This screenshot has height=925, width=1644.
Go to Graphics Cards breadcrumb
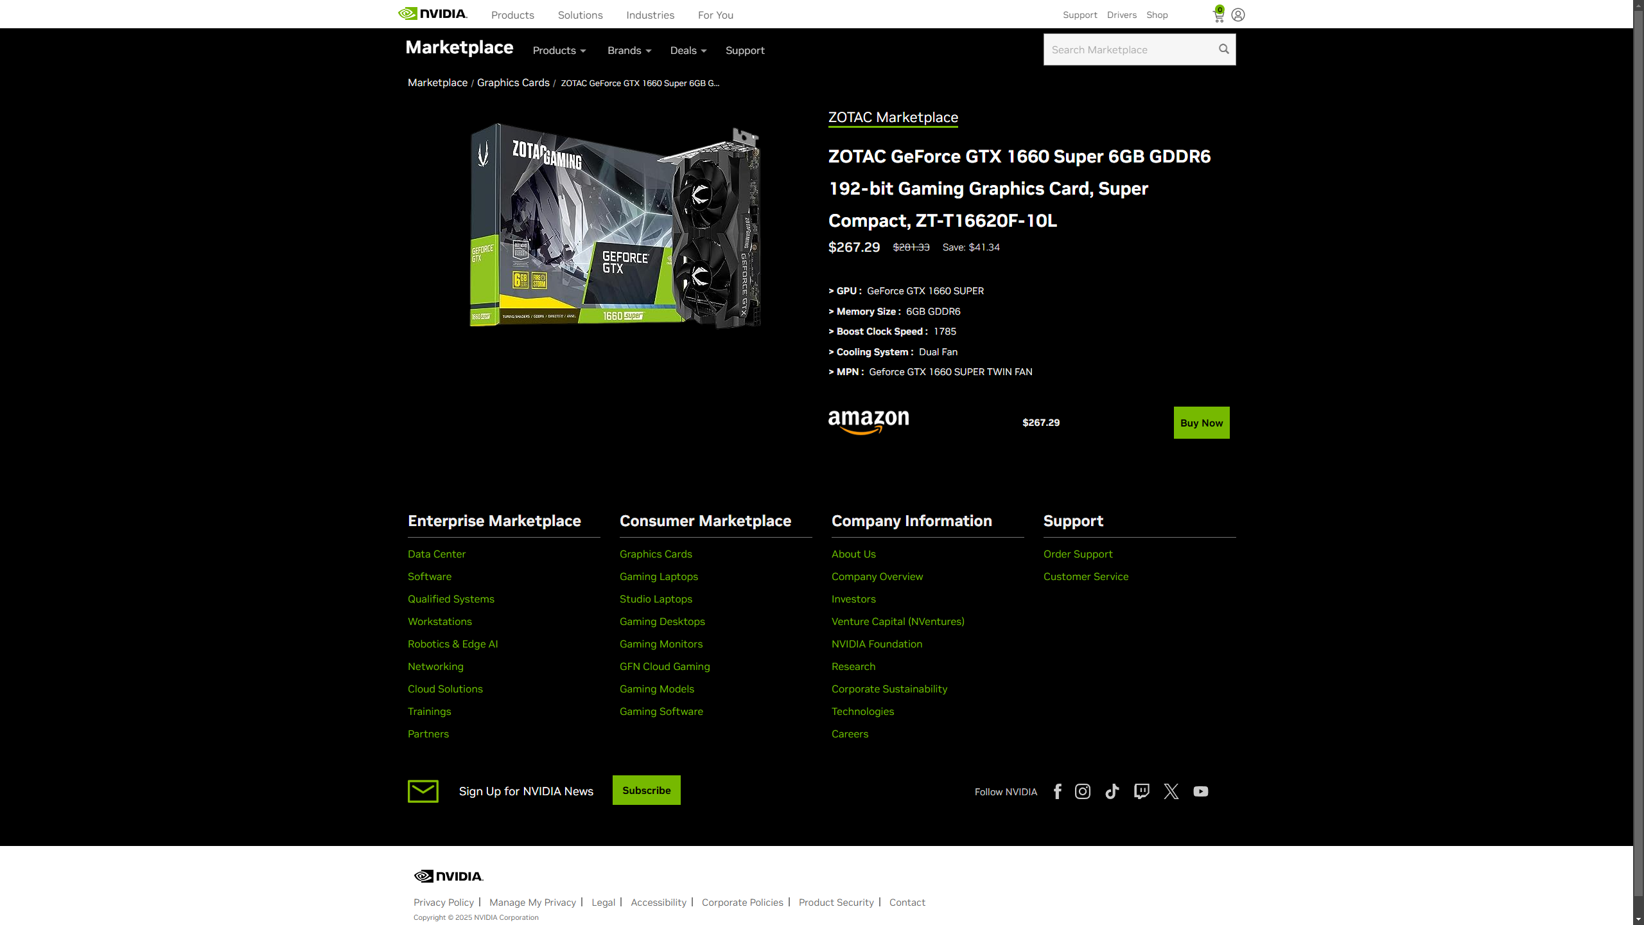513,83
